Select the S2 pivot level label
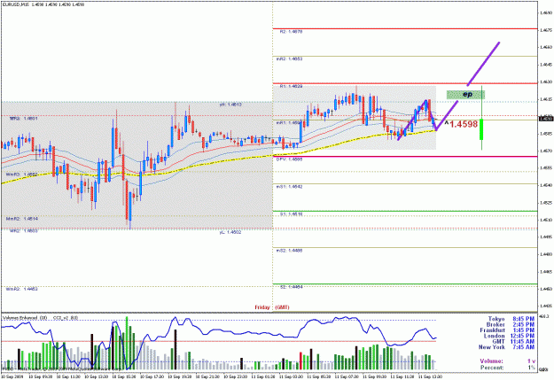Image resolution: width=554 pixels, height=380 pixels. 291,287
